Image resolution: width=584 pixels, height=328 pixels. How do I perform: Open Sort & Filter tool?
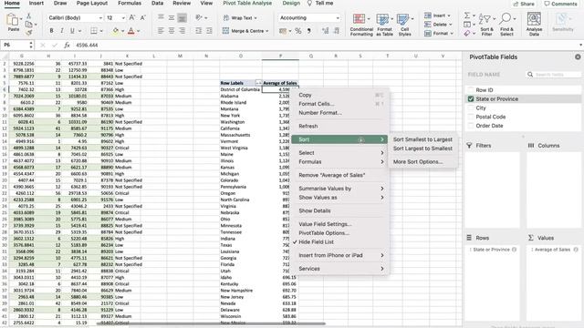click(x=486, y=25)
